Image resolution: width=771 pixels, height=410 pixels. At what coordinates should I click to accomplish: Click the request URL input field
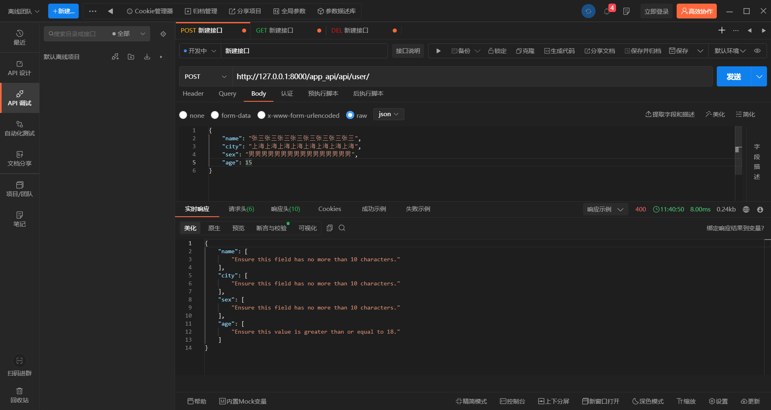[472, 76]
